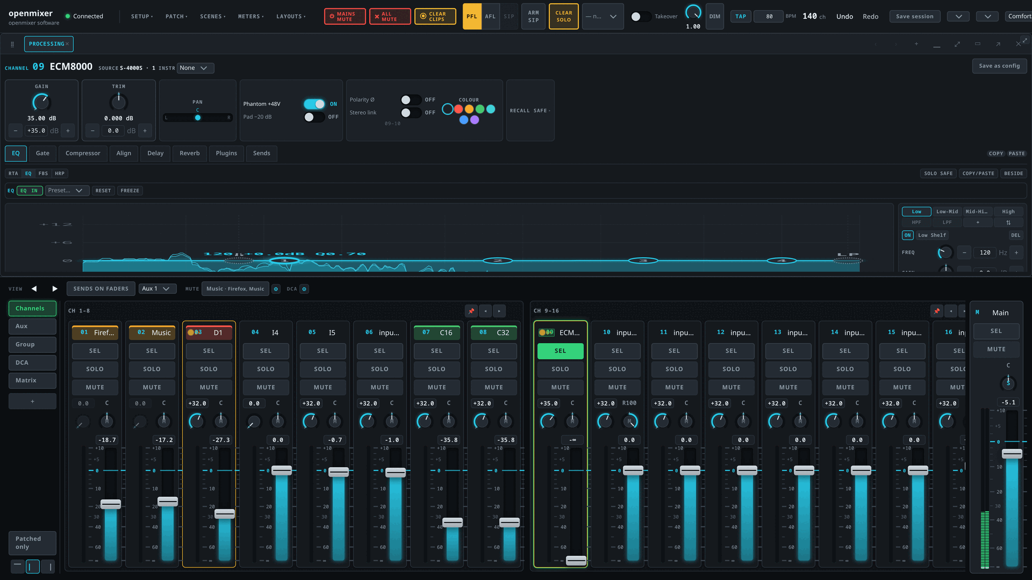Image resolution: width=1032 pixels, height=580 pixels.
Task: Switch to the Compressor tab
Action: (83, 153)
